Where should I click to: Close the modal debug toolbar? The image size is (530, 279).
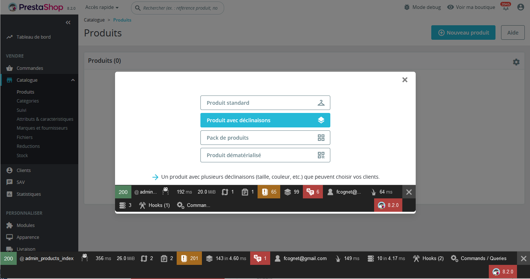pyautogui.click(x=409, y=192)
